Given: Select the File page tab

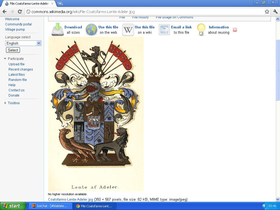Looking at the screenshot, I should click(122, 17).
